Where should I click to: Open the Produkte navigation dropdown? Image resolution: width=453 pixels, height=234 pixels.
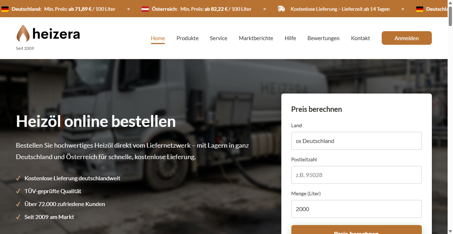coord(187,38)
